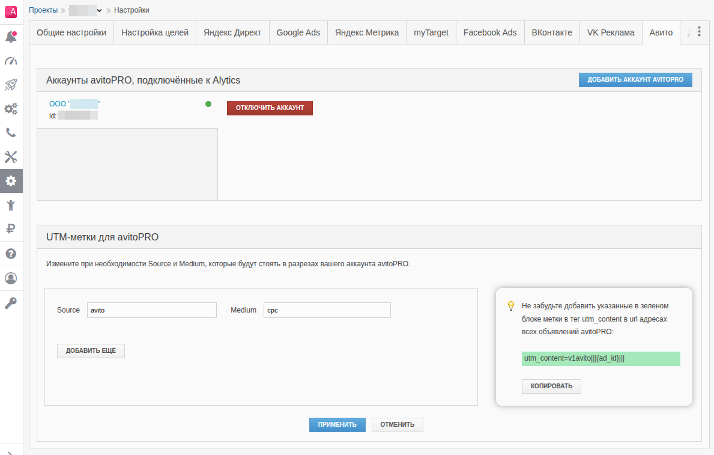Click the person figure icon in sidebar
The width and height of the screenshot is (714, 455).
pyautogui.click(x=11, y=205)
